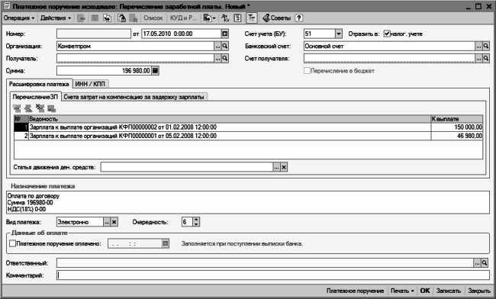Click the Электронно value in Вид платежа

(80, 222)
